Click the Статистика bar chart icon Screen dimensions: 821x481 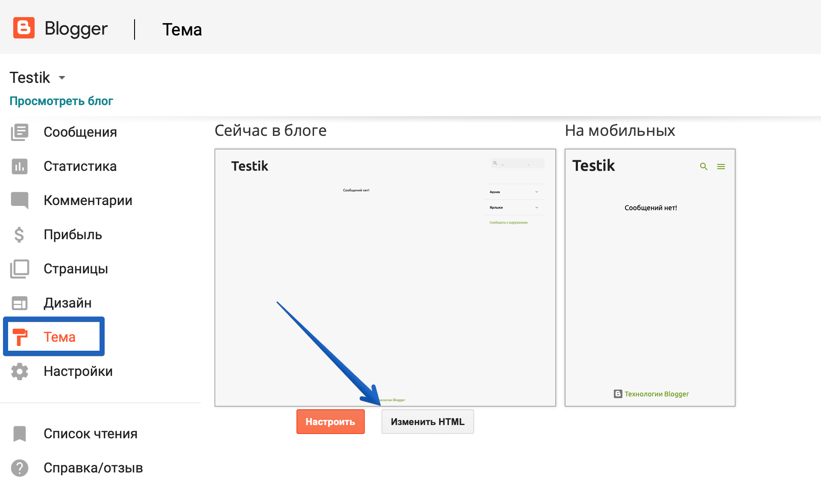coord(20,166)
